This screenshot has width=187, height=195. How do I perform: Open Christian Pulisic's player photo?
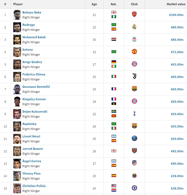click(17, 188)
